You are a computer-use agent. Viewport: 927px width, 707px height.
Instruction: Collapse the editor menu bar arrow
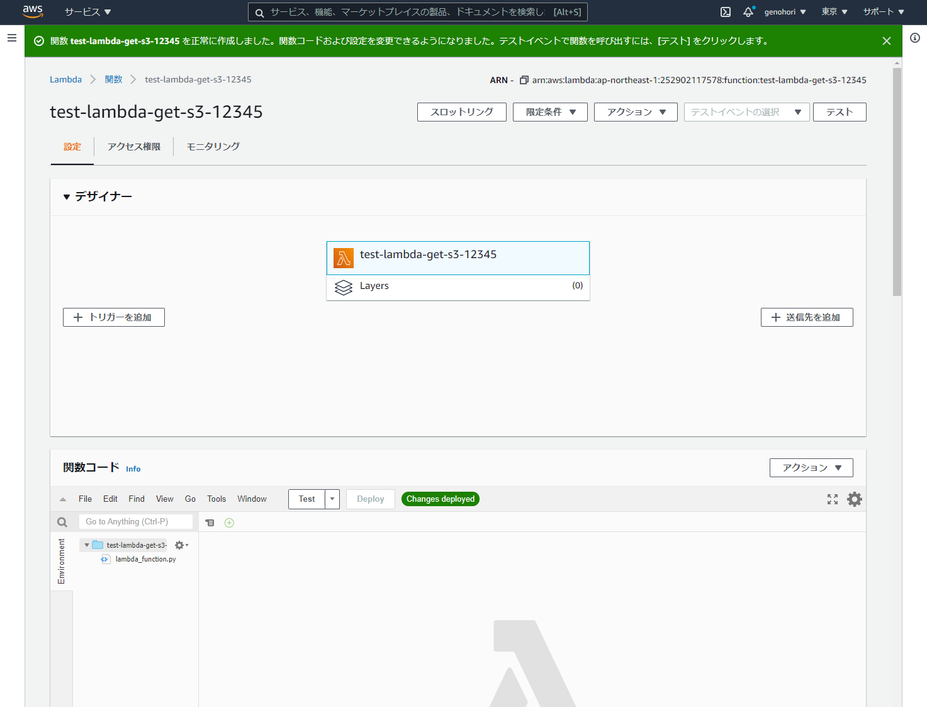pyautogui.click(x=63, y=499)
